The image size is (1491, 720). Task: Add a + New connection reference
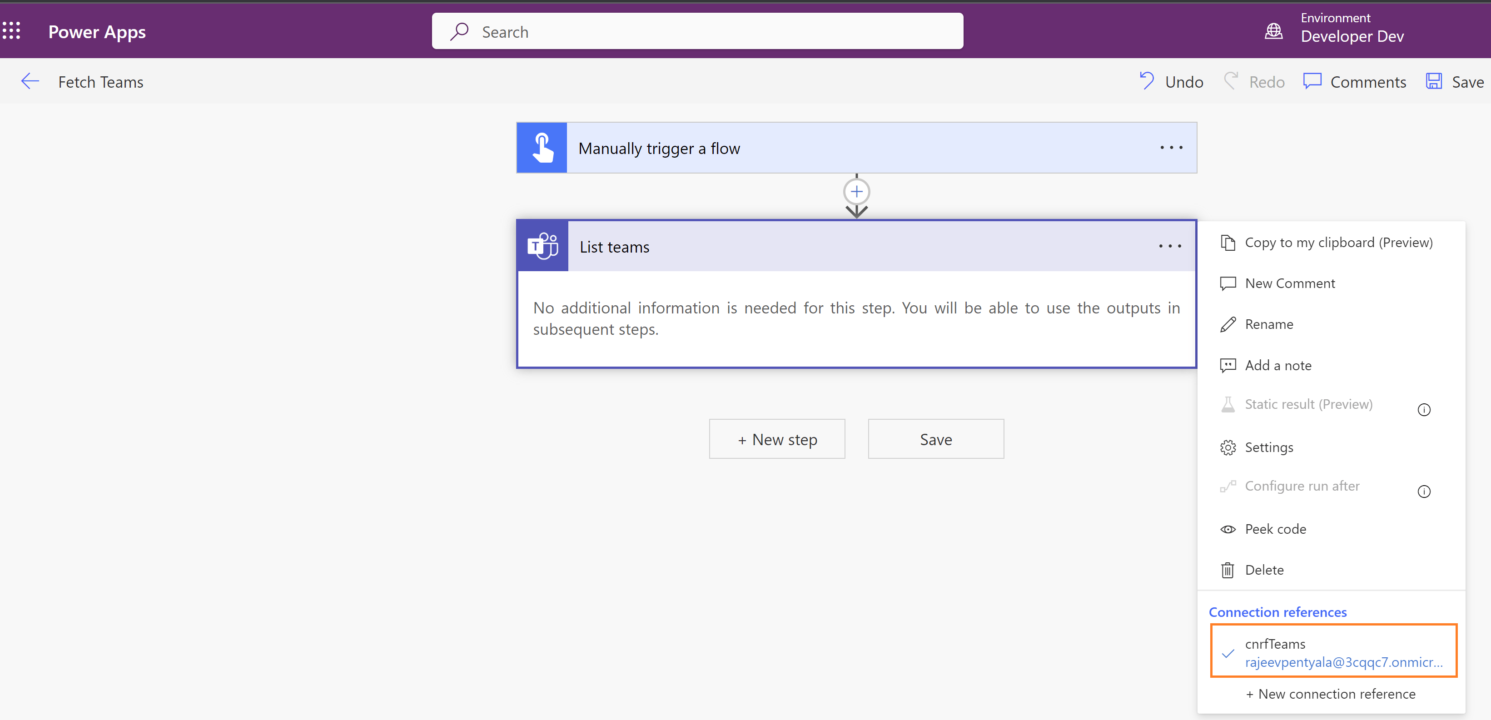(1330, 694)
